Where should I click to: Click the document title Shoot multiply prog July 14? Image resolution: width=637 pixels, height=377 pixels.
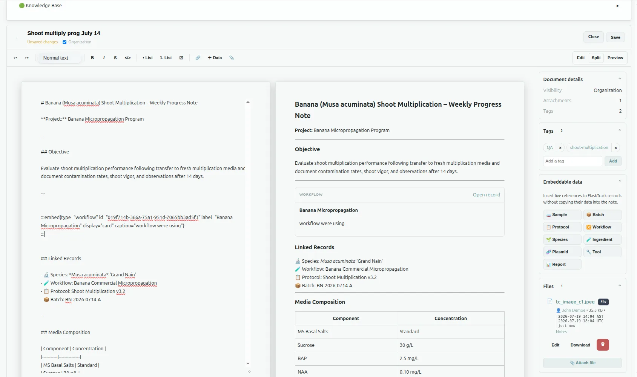[64, 33]
